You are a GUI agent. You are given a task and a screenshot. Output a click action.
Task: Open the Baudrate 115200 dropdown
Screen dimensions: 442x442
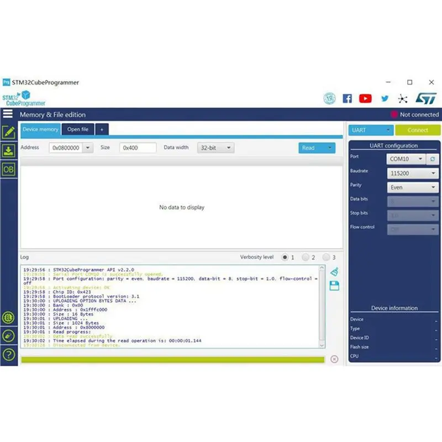(413, 173)
